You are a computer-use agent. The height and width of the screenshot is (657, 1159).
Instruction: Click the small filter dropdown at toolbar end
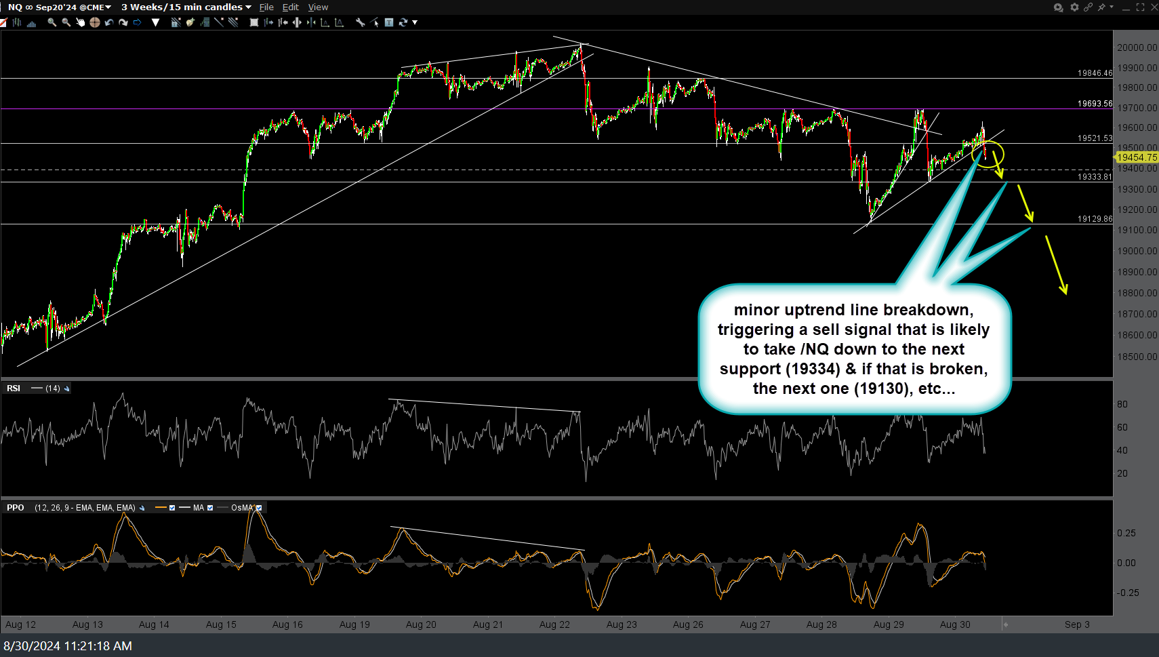coord(415,22)
